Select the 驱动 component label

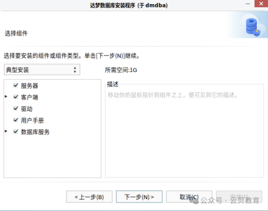(27, 109)
